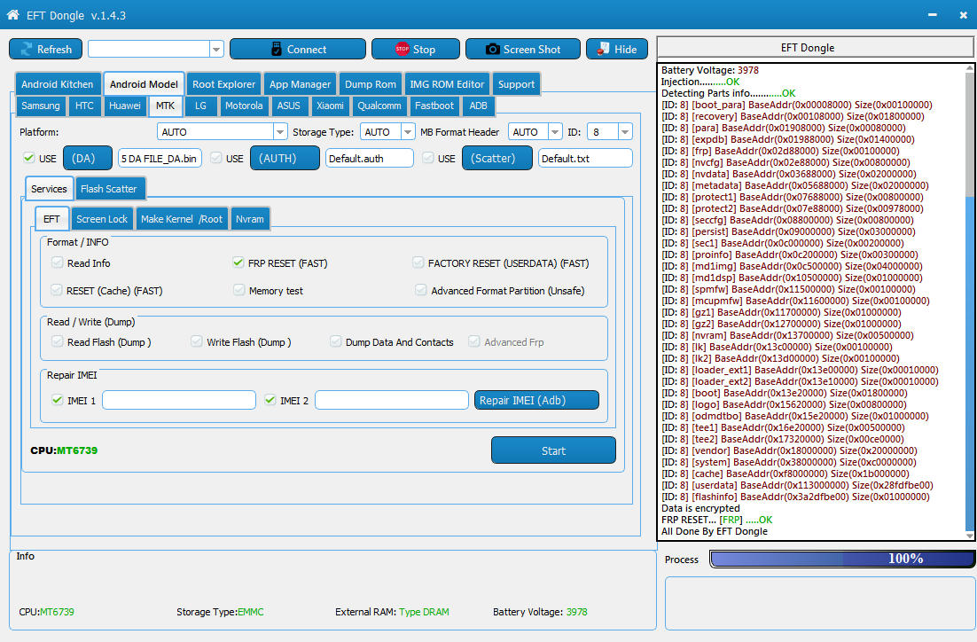Select the Motorola brand tab
977x642 pixels.
(x=244, y=106)
